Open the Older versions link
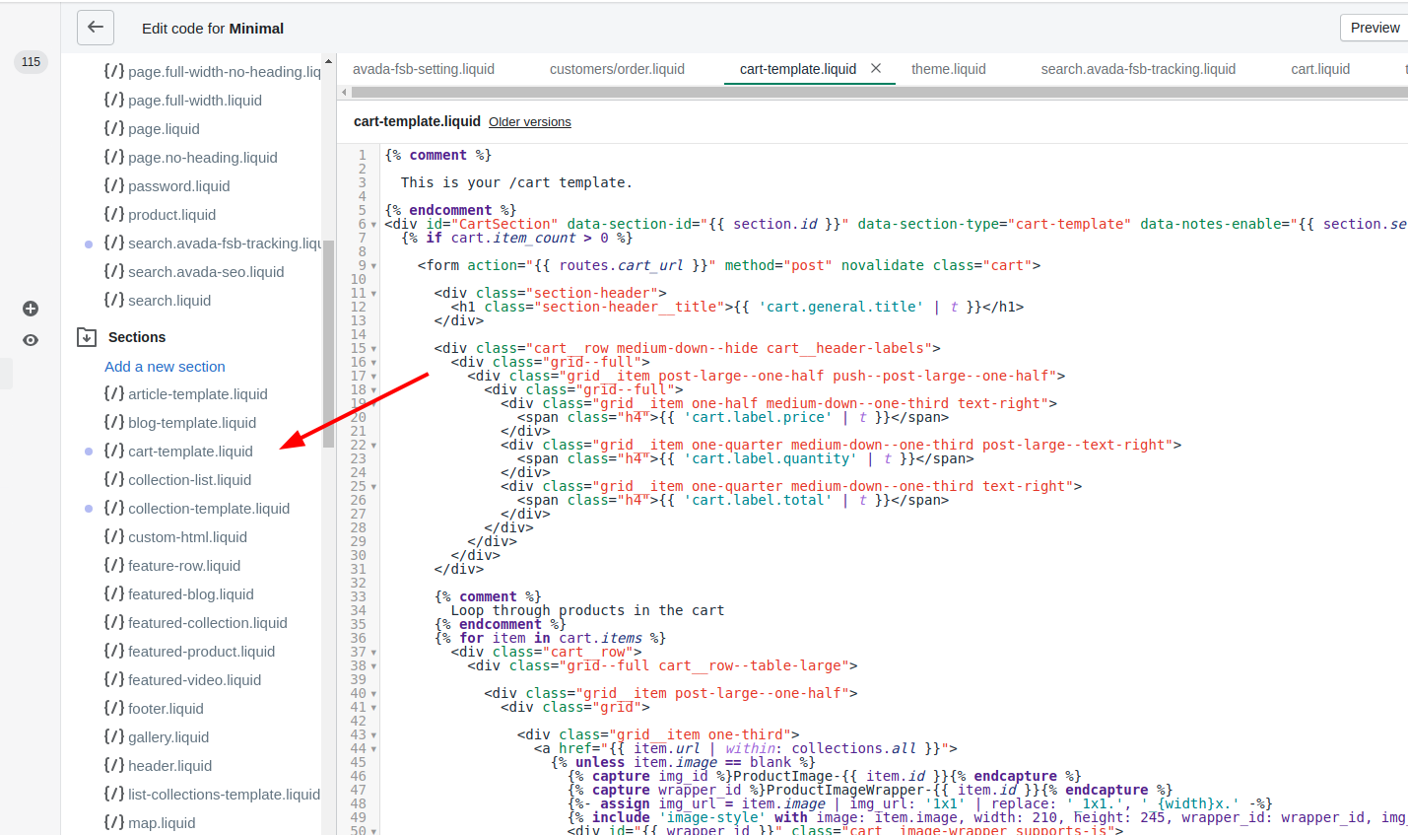The width and height of the screenshot is (1408, 835). coord(529,122)
